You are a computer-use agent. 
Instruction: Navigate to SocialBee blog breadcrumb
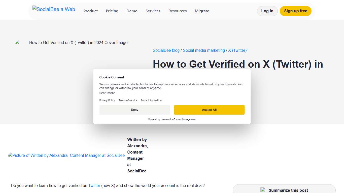pos(166,50)
